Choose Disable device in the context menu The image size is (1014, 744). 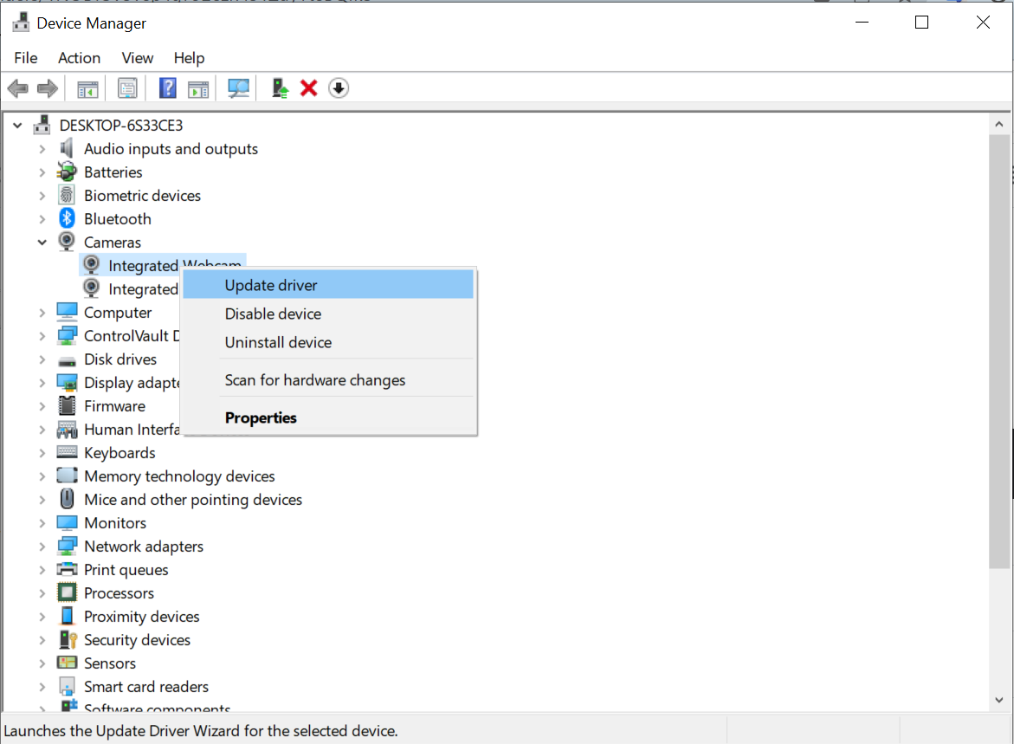click(273, 314)
